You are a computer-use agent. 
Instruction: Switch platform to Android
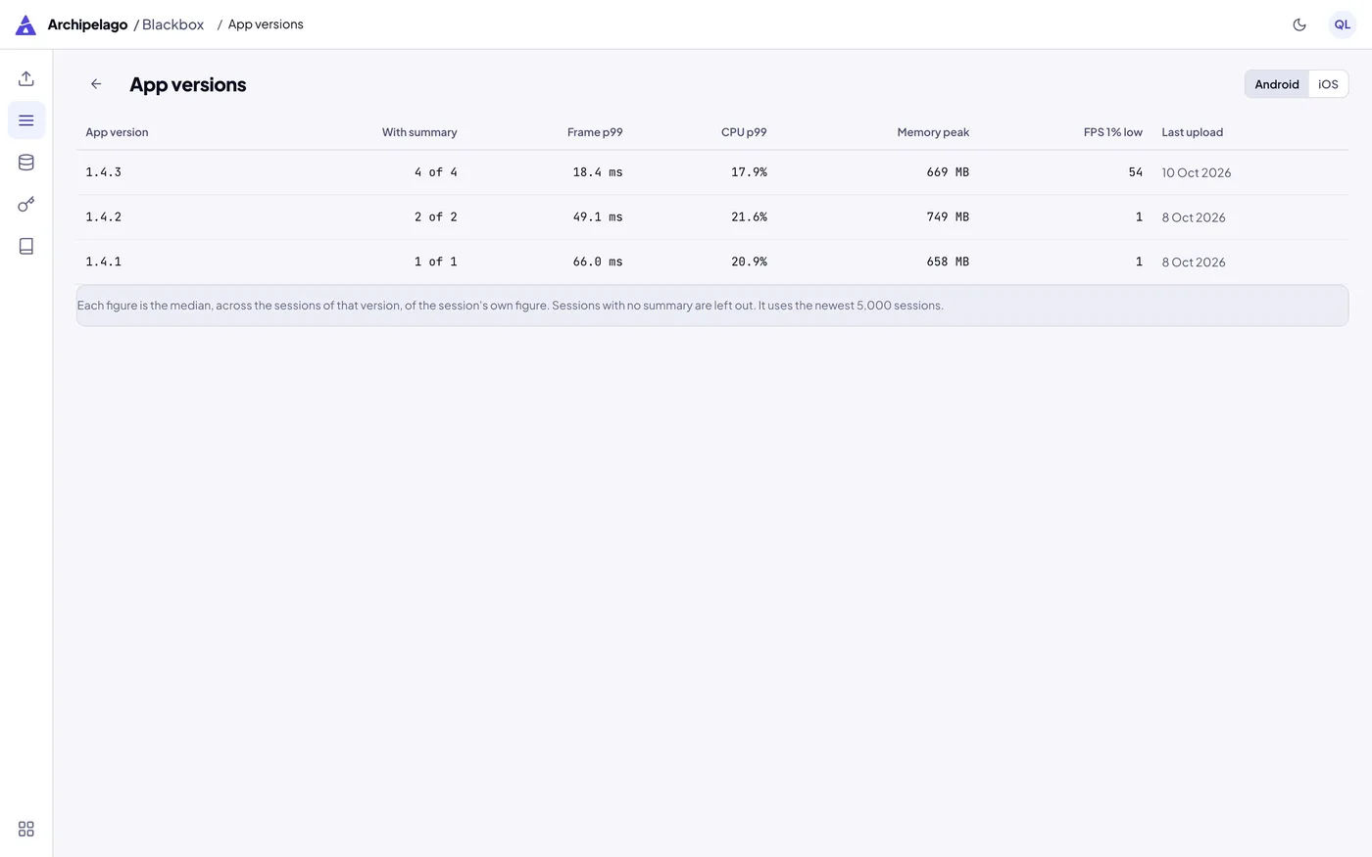pyautogui.click(x=1277, y=84)
